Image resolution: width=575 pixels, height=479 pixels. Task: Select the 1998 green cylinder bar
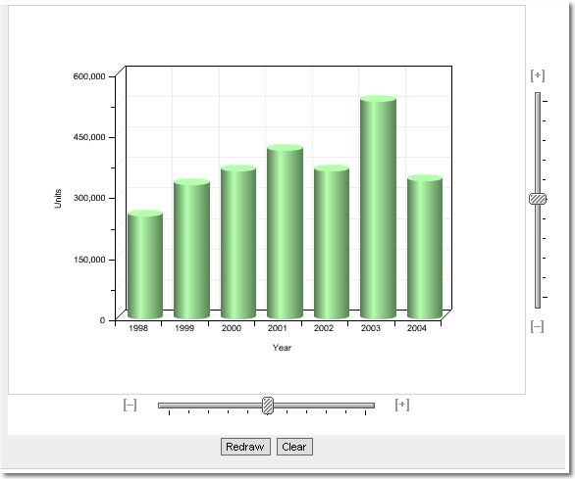coord(145,264)
